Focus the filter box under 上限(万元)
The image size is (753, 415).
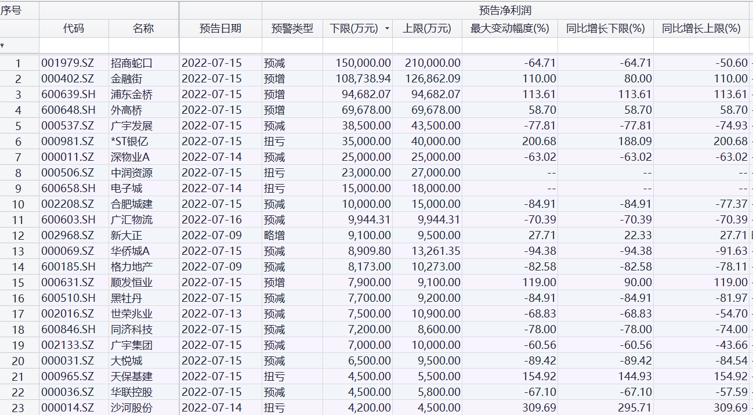click(427, 45)
